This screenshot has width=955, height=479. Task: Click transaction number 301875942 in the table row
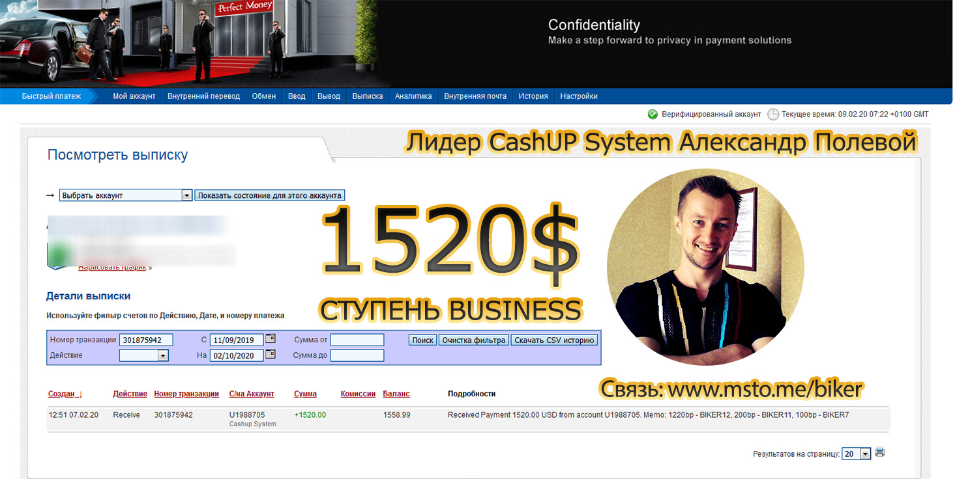(x=173, y=415)
